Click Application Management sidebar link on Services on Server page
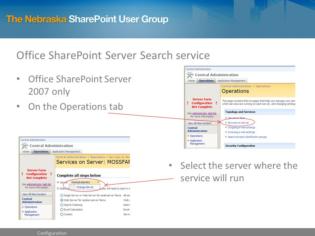Viewport: 315px width, 236px height. point(32,213)
